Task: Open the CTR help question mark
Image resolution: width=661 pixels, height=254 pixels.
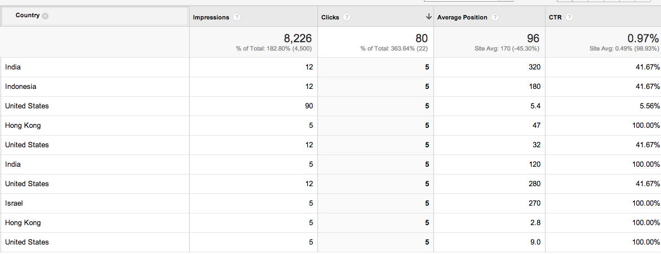Action: (570, 17)
